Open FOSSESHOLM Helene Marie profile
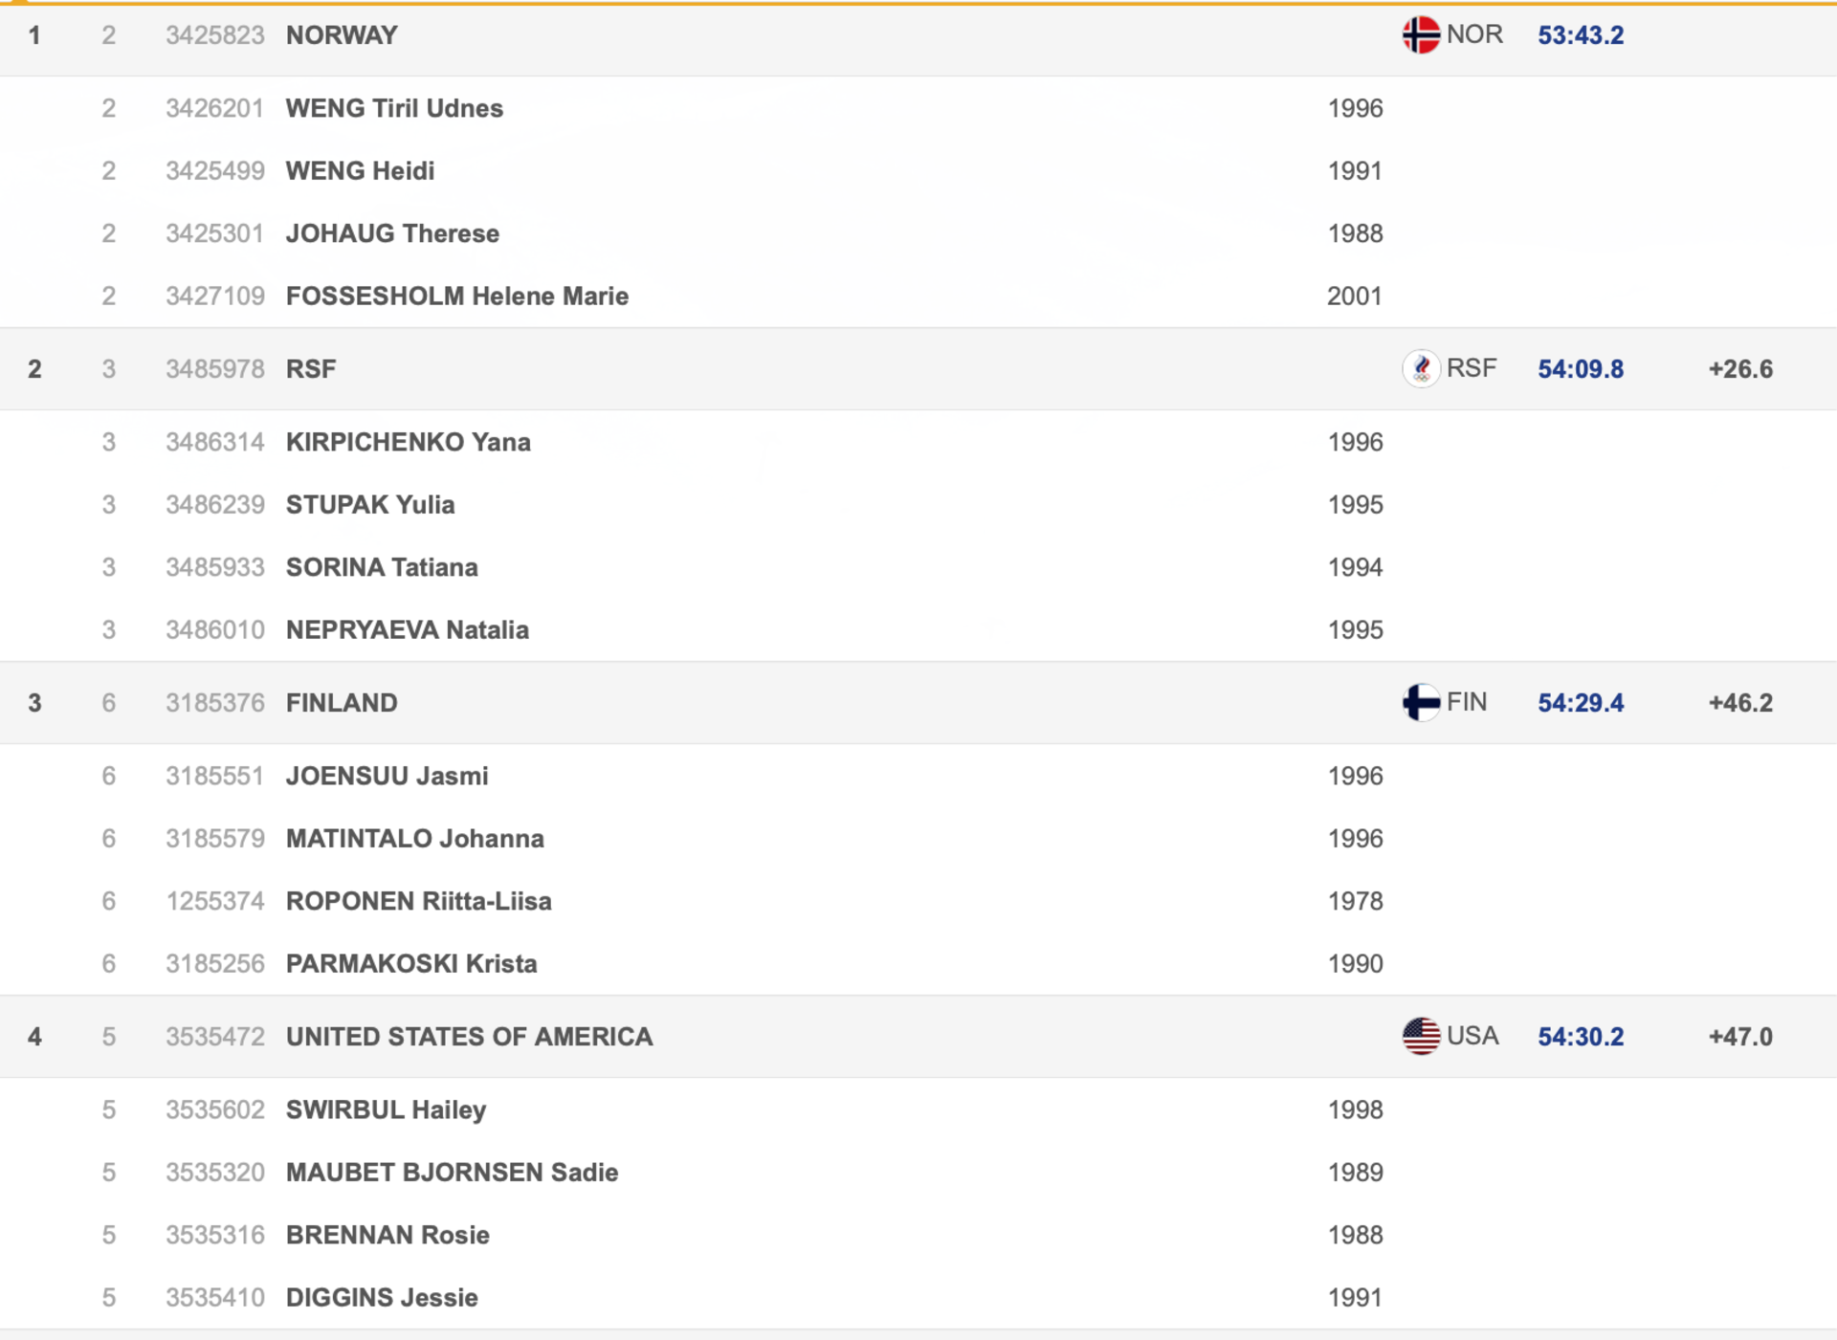The height and width of the screenshot is (1340, 1837). (457, 297)
